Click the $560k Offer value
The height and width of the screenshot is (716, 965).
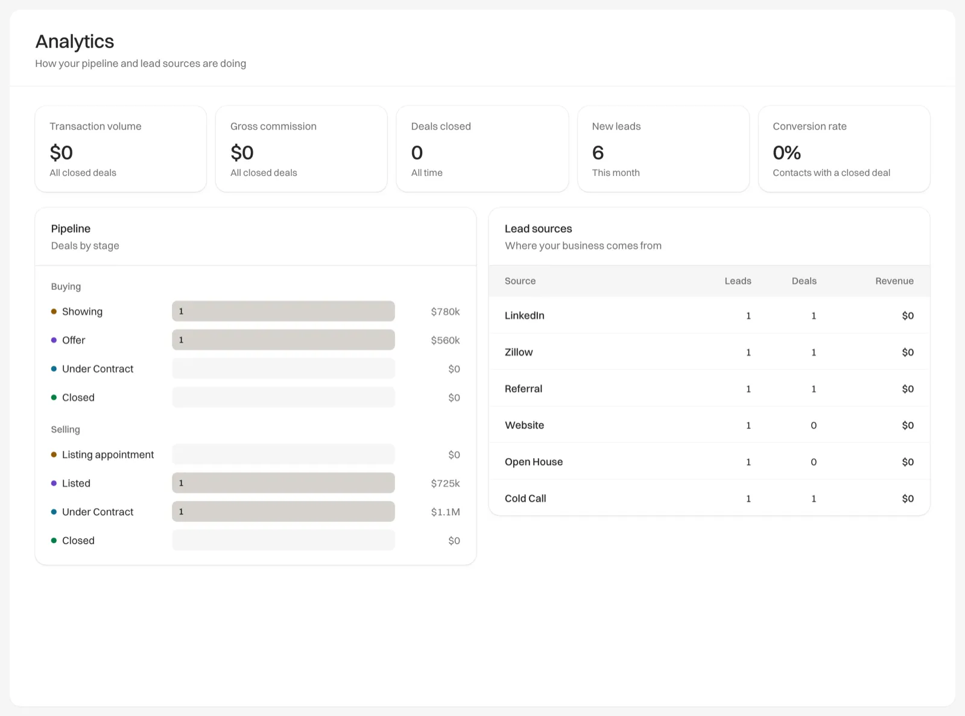[445, 340]
